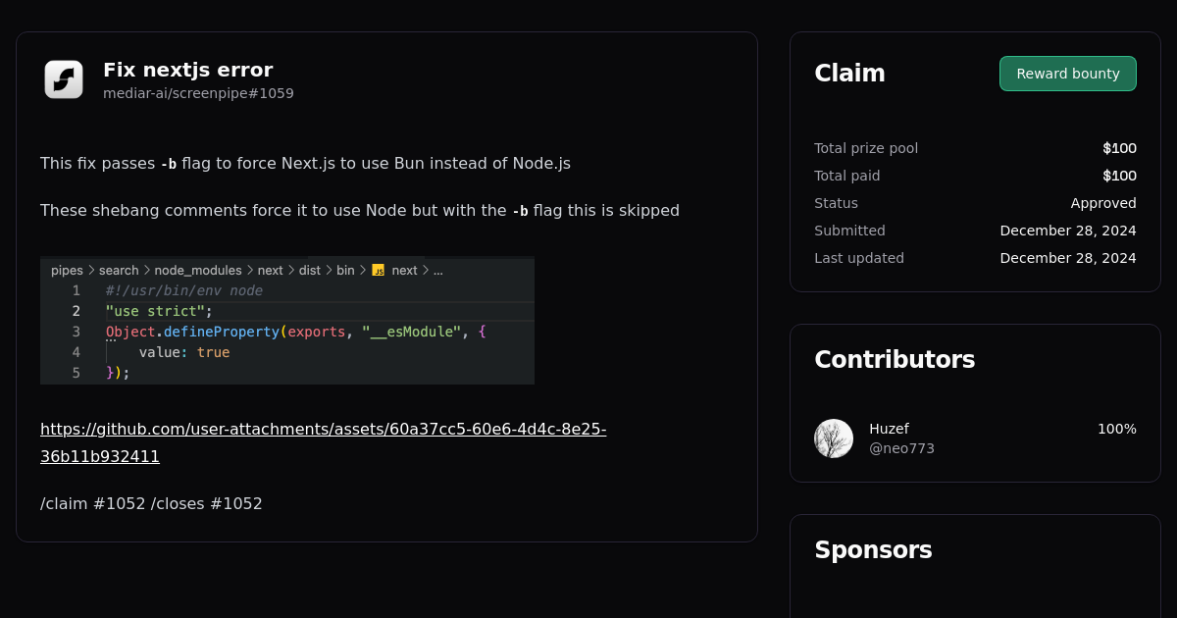Click the chevron between pipes and search
The height and width of the screenshot is (618, 1177).
pos(91,270)
